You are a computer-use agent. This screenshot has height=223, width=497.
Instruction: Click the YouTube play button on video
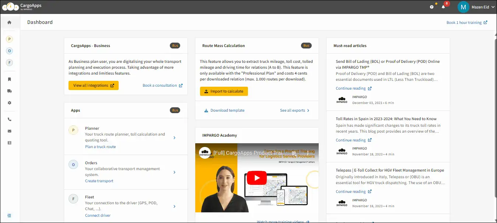[x=257, y=178]
